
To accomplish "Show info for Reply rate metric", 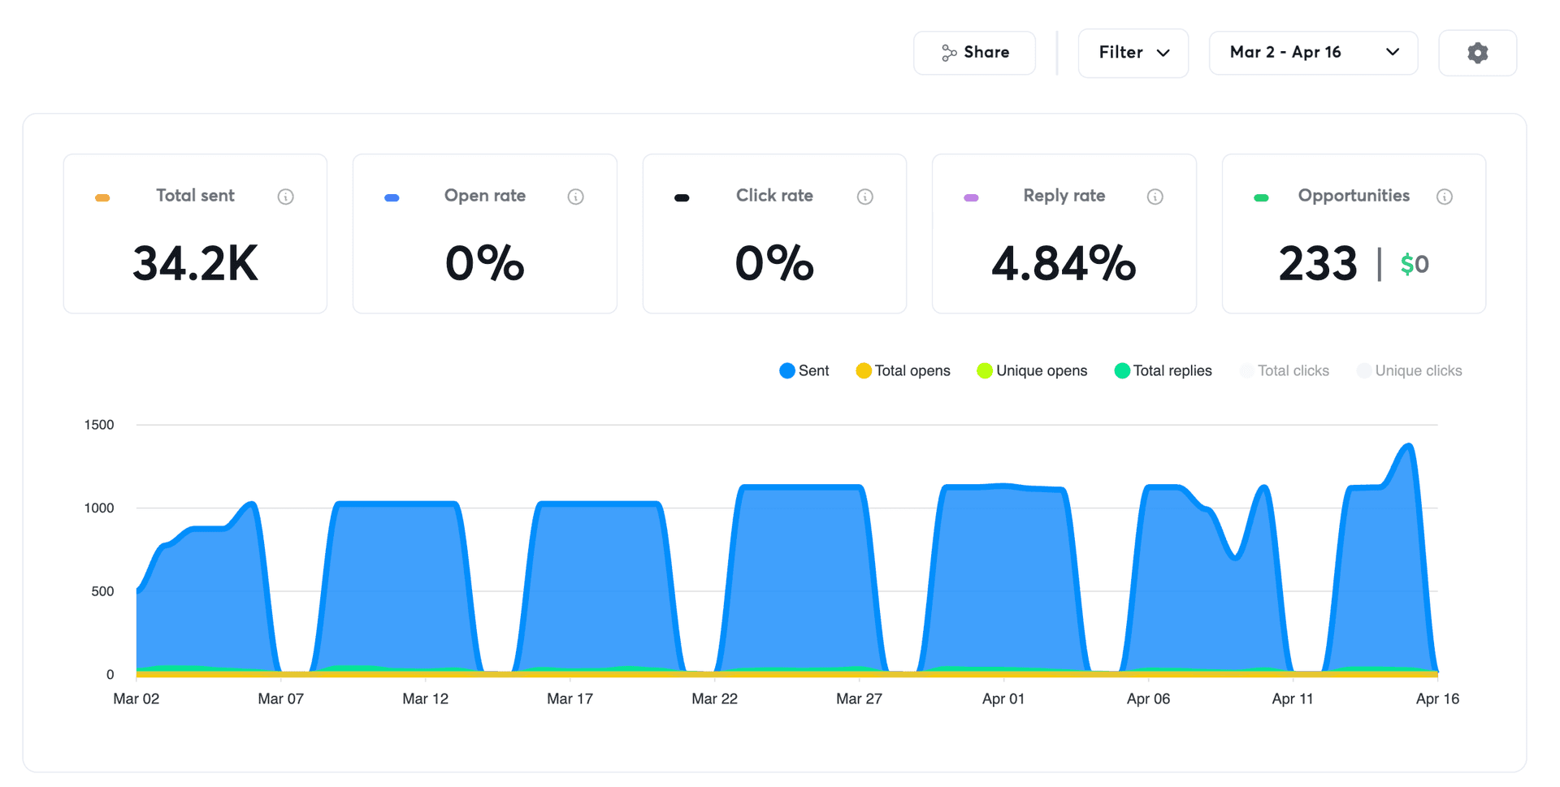I will pos(1155,197).
